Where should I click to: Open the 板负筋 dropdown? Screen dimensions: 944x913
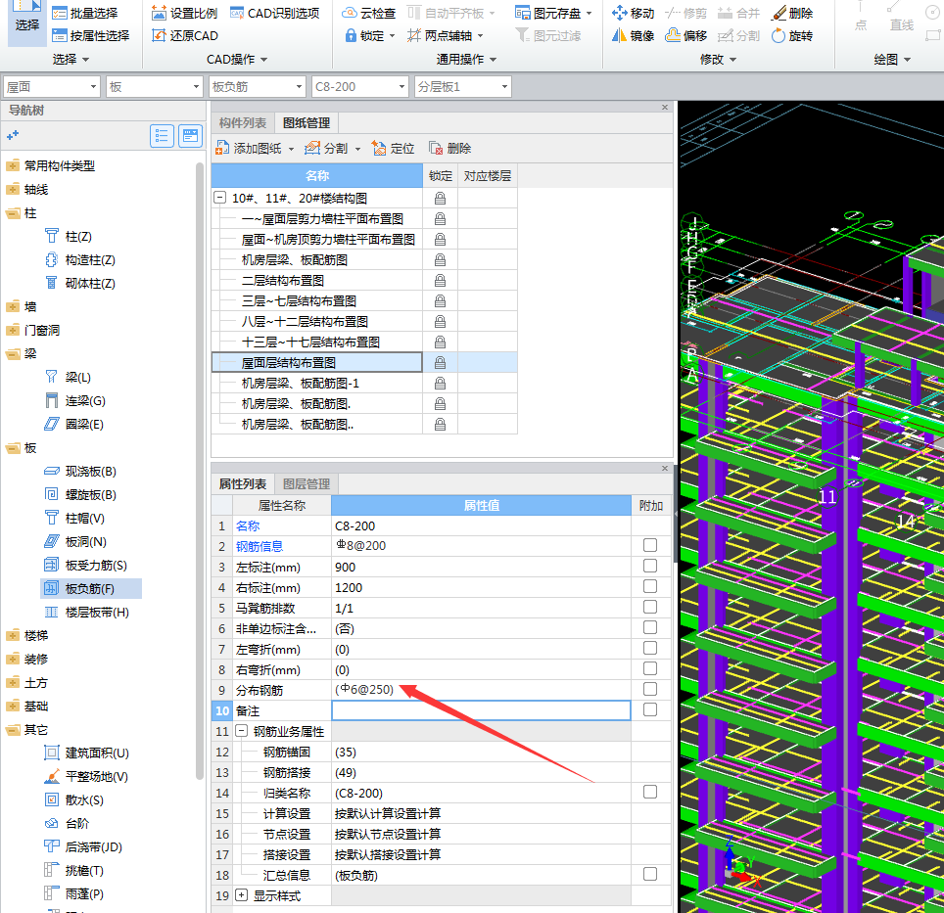click(x=258, y=87)
